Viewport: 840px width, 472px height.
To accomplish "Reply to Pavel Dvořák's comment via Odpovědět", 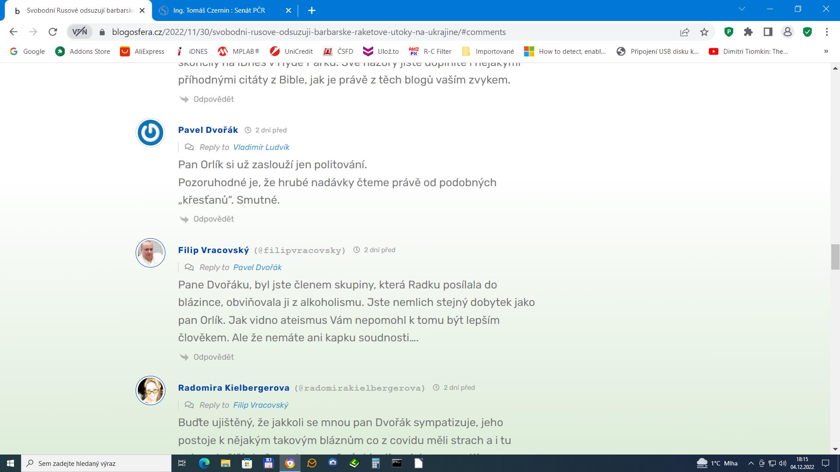I will point(213,219).
